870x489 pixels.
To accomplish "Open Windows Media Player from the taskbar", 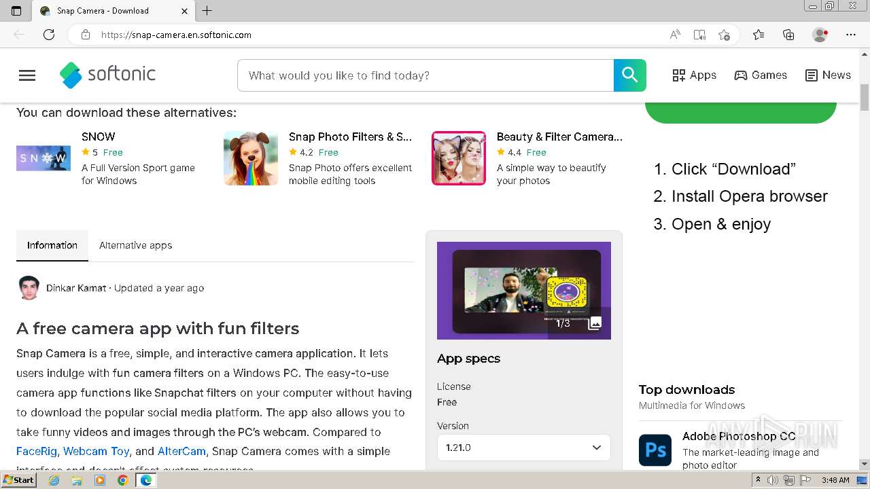I will pyautogui.click(x=100, y=480).
